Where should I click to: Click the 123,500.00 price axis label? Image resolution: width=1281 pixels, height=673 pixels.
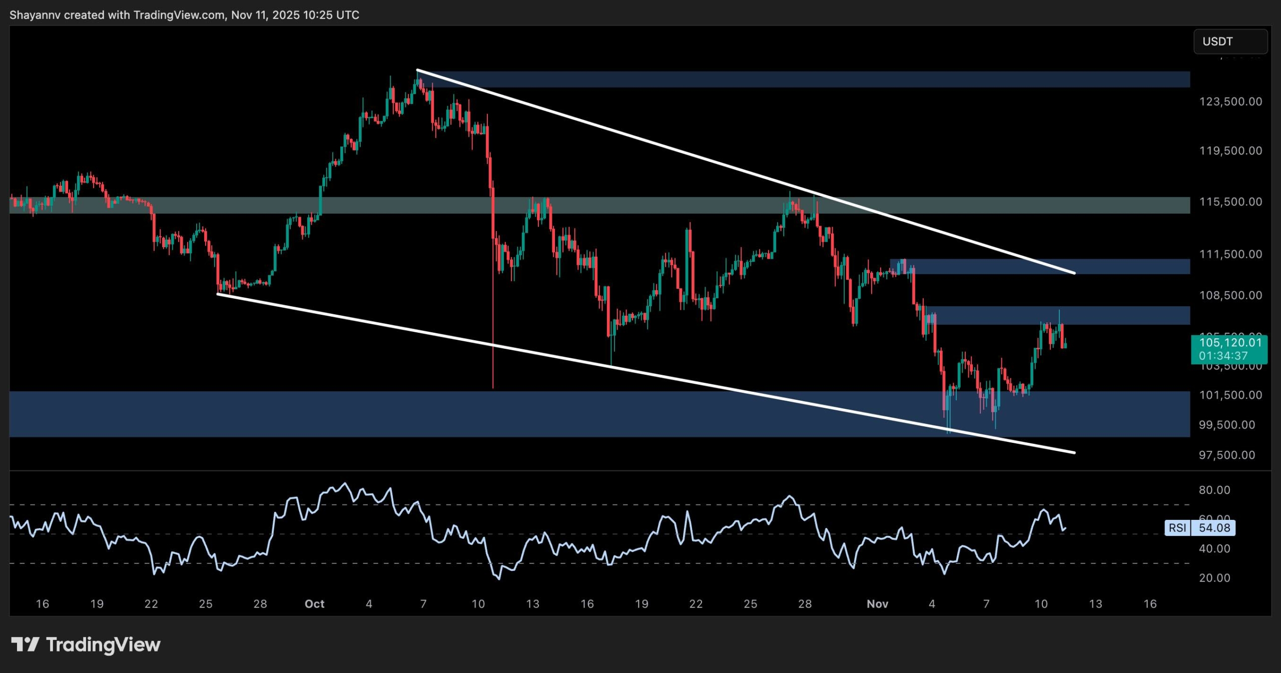pyautogui.click(x=1230, y=102)
